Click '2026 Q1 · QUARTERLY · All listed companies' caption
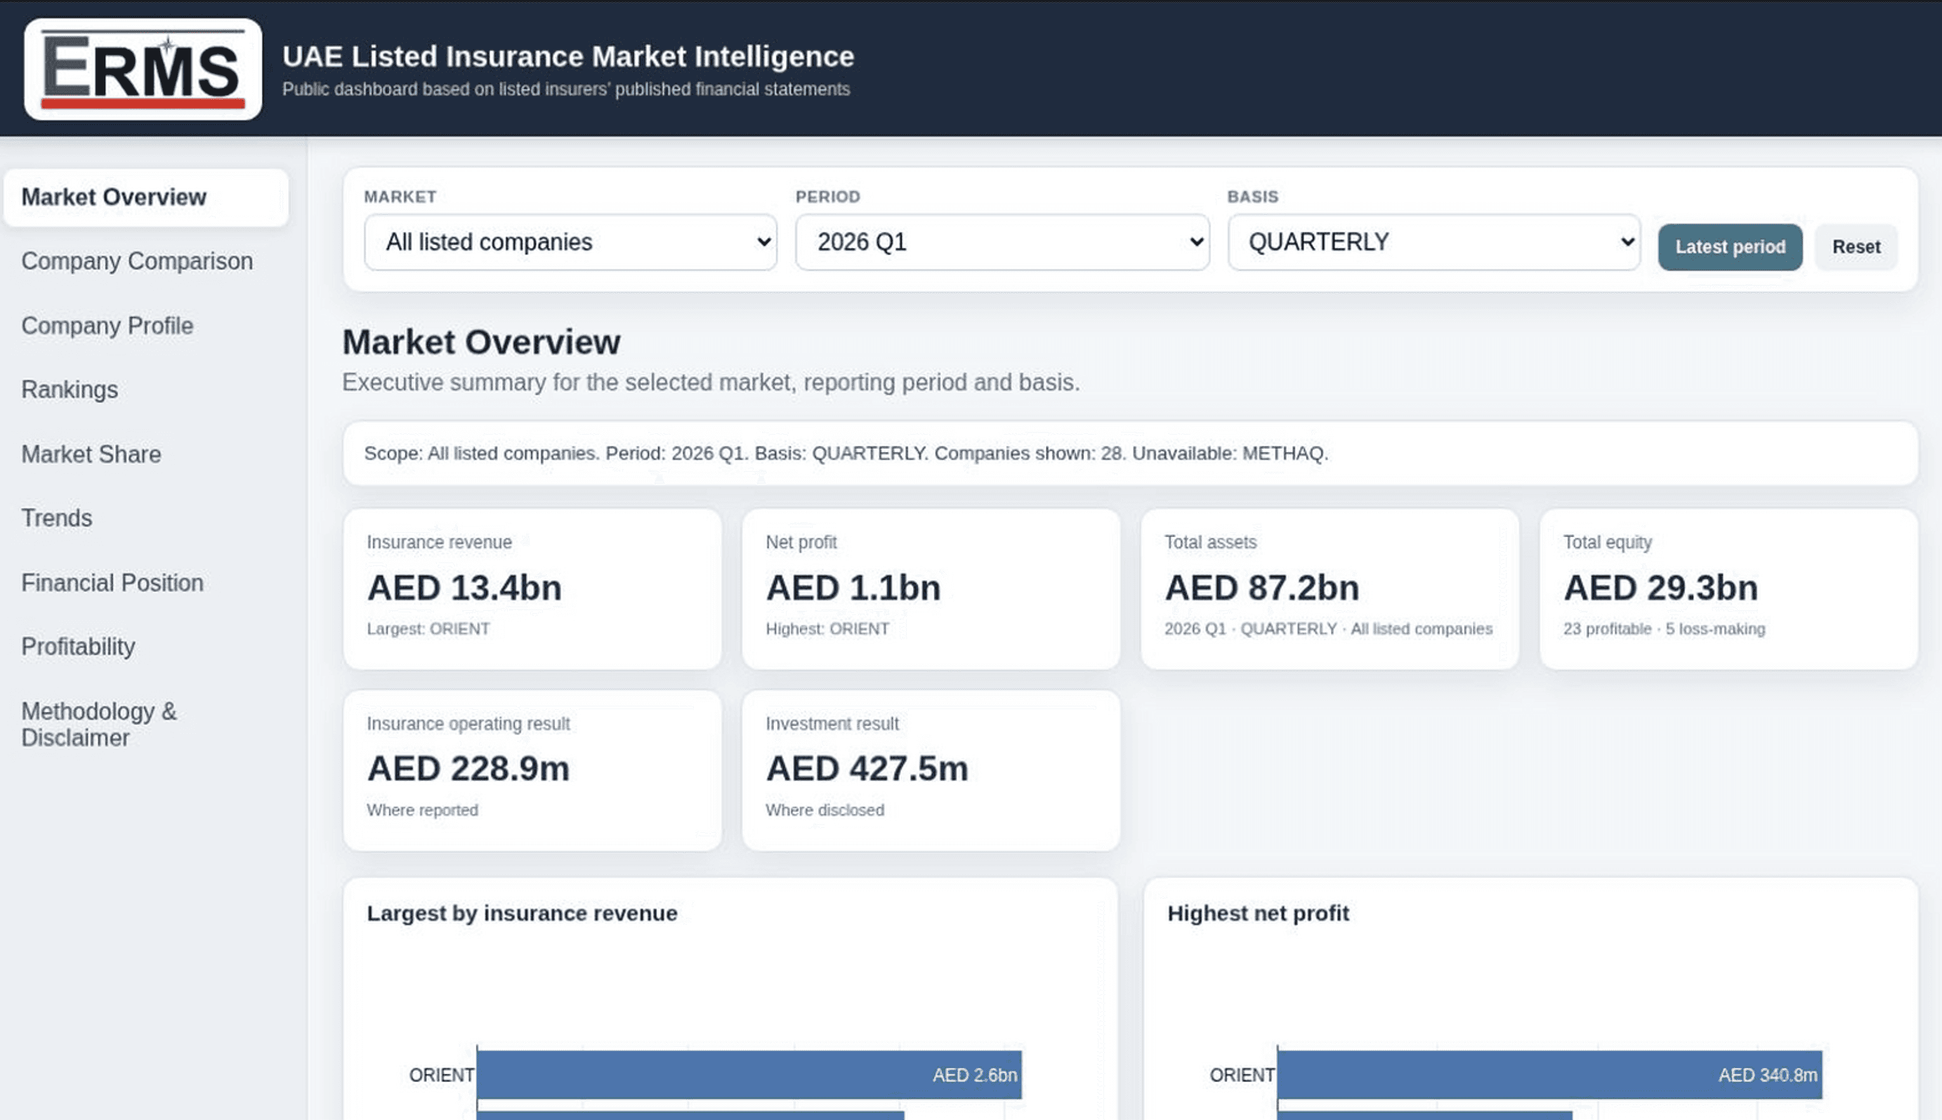1942x1120 pixels. [1328, 628]
